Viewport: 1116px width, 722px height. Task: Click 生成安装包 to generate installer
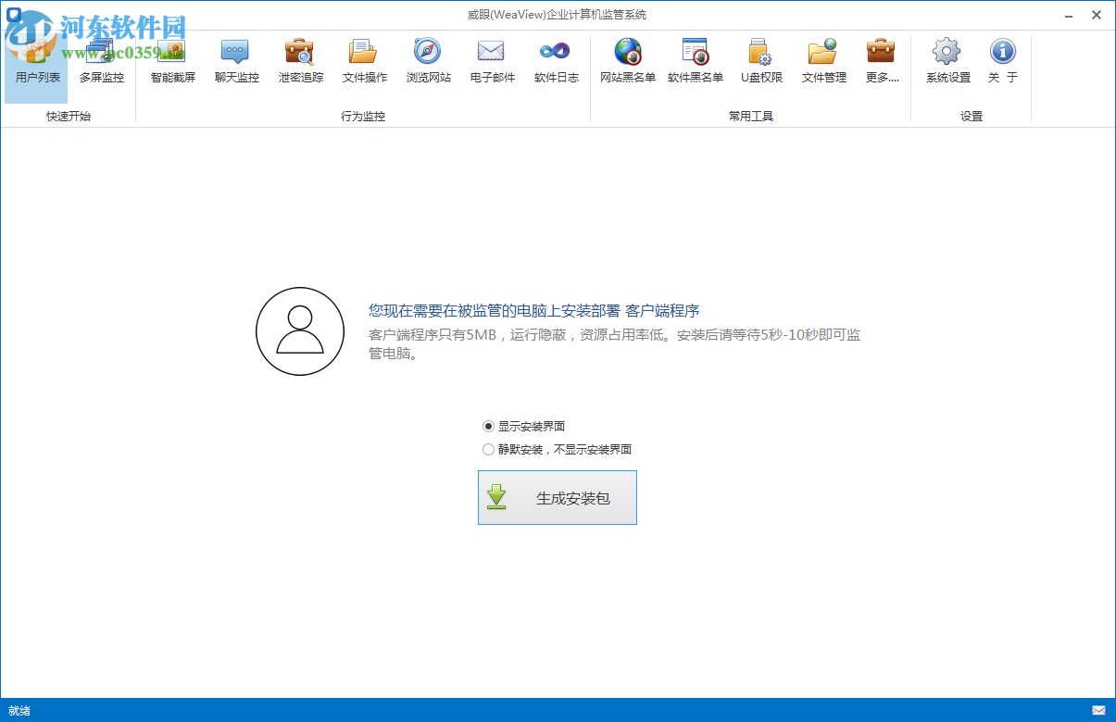(x=557, y=497)
